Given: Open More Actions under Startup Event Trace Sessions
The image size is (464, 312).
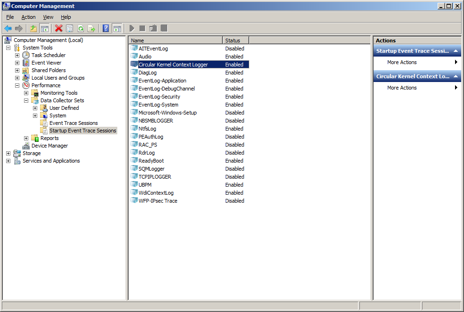Looking at the screenshot, I should point(417,62).
